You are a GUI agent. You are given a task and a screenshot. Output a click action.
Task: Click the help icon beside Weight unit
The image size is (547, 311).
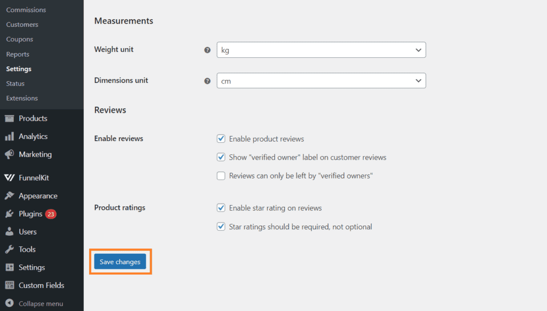point(207,50)
